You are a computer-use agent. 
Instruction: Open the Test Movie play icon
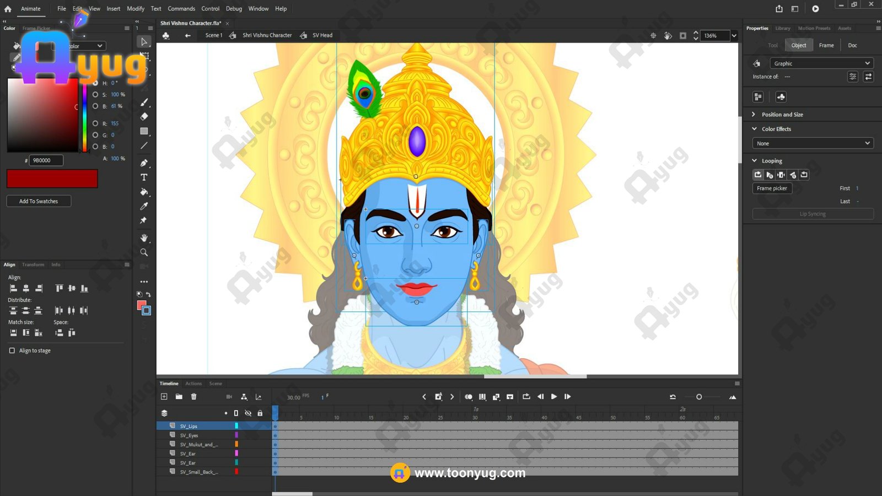[x=815, y=9]
